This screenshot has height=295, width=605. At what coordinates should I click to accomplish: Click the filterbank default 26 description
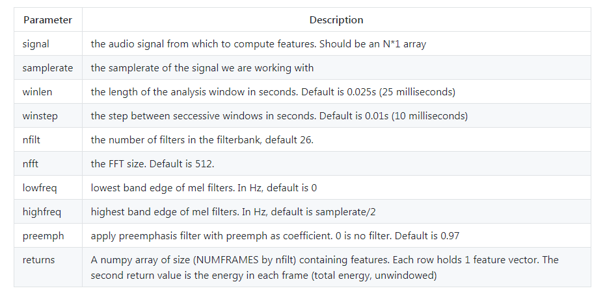(x=202, y=139)
